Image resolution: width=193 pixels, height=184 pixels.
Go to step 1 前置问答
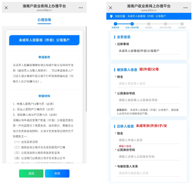(115, 24)
